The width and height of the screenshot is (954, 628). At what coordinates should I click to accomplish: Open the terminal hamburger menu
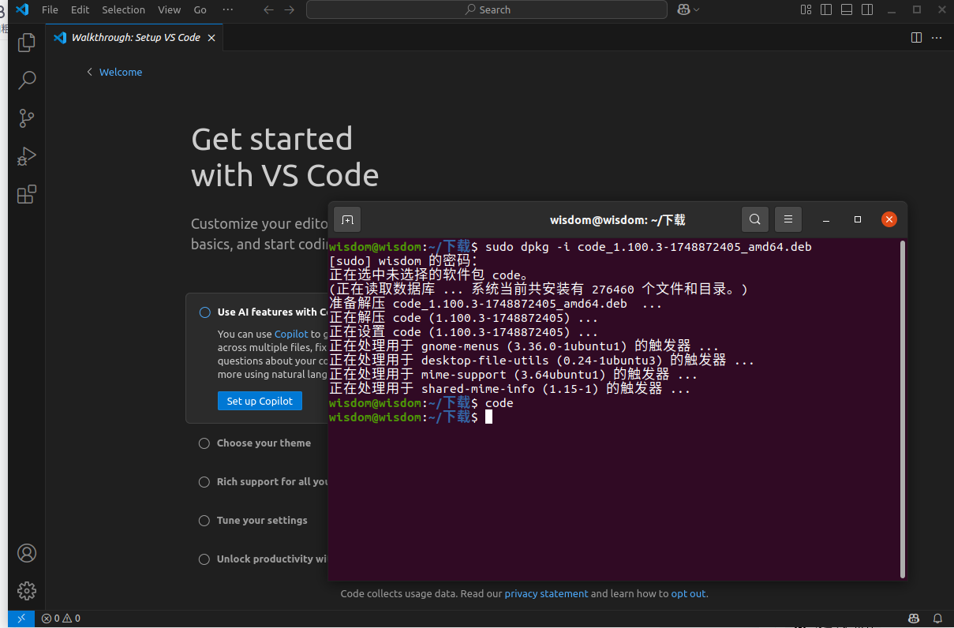(788, 219)
